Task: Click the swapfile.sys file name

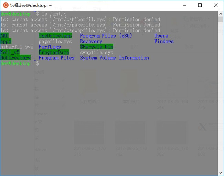Action: pos(96,52)
